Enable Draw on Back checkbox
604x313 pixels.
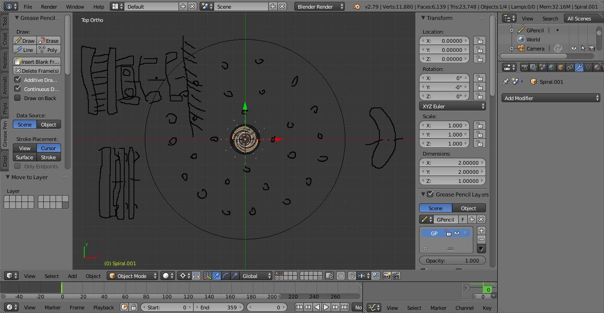18,98
